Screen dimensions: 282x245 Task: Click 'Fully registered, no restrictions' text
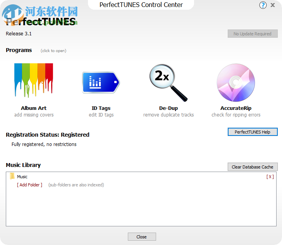pyautogui.click(x=44, y=144)
